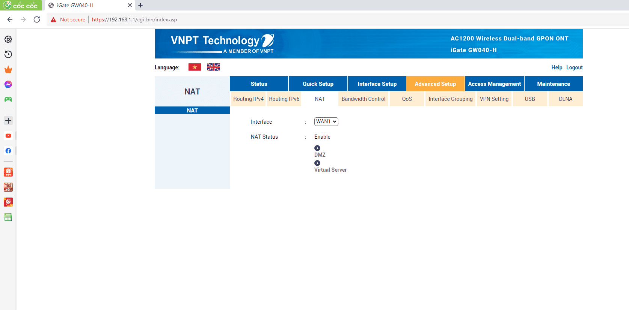Image resolution: width=629 pixels, height=310 pixels.
Task: Click the Enable status text
Action: click(x=322, y=137)
